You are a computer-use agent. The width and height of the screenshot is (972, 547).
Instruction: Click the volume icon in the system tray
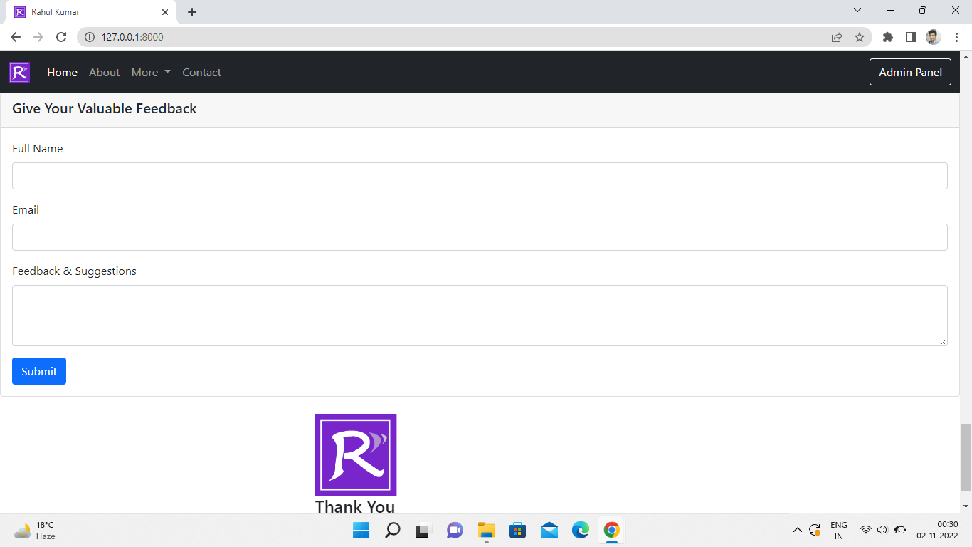(x=882, y=530)
